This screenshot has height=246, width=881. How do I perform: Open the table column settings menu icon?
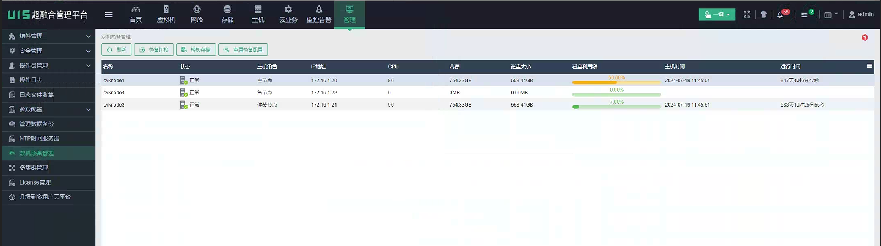click(x=869, y=66)
